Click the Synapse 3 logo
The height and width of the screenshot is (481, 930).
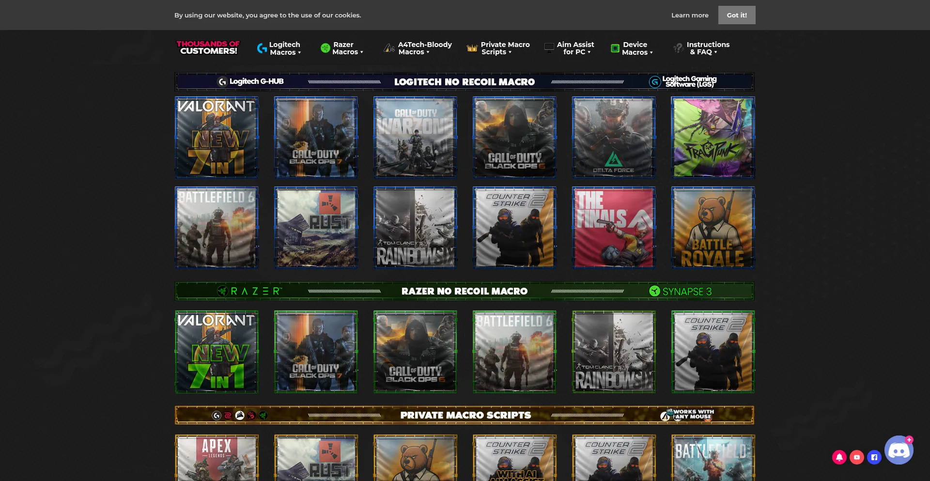coord(681,291)
